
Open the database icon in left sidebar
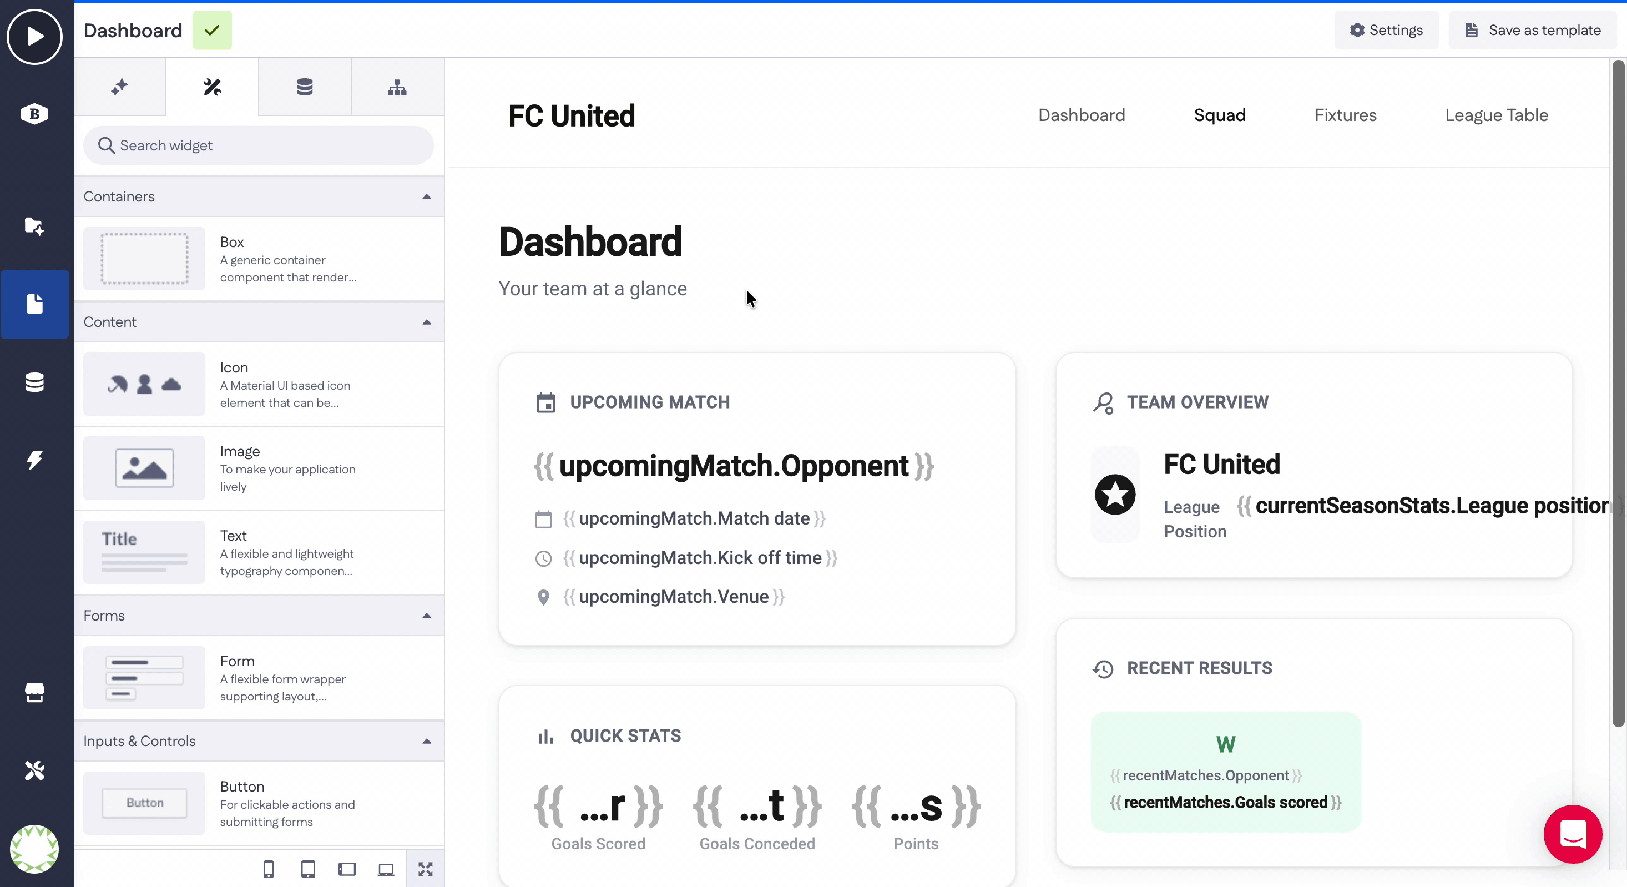pos(35,382)
